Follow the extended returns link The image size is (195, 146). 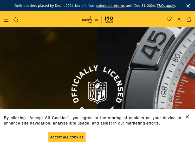pyautogui.click(x=110, y=6)
